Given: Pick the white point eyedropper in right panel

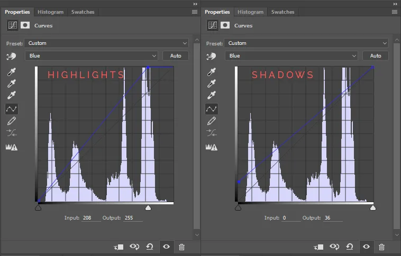Looking at the screenshot, I should click(212, 95).
